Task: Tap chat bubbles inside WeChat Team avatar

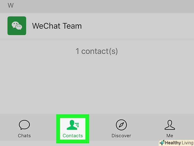Action: (17, 26)
